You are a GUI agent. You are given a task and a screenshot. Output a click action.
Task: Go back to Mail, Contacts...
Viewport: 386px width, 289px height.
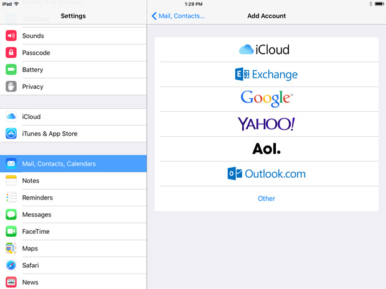coord(178,16)
